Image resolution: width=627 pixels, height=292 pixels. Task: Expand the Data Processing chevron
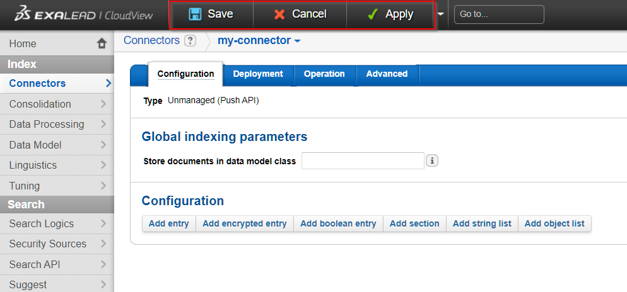104,124
